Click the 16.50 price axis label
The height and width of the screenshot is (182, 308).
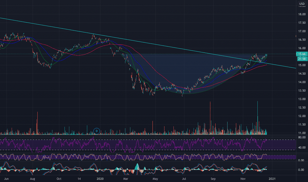tap(302, 40)
